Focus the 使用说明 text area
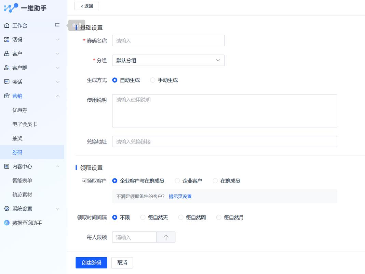Screen dimensions: 365x274 point(225,111)
